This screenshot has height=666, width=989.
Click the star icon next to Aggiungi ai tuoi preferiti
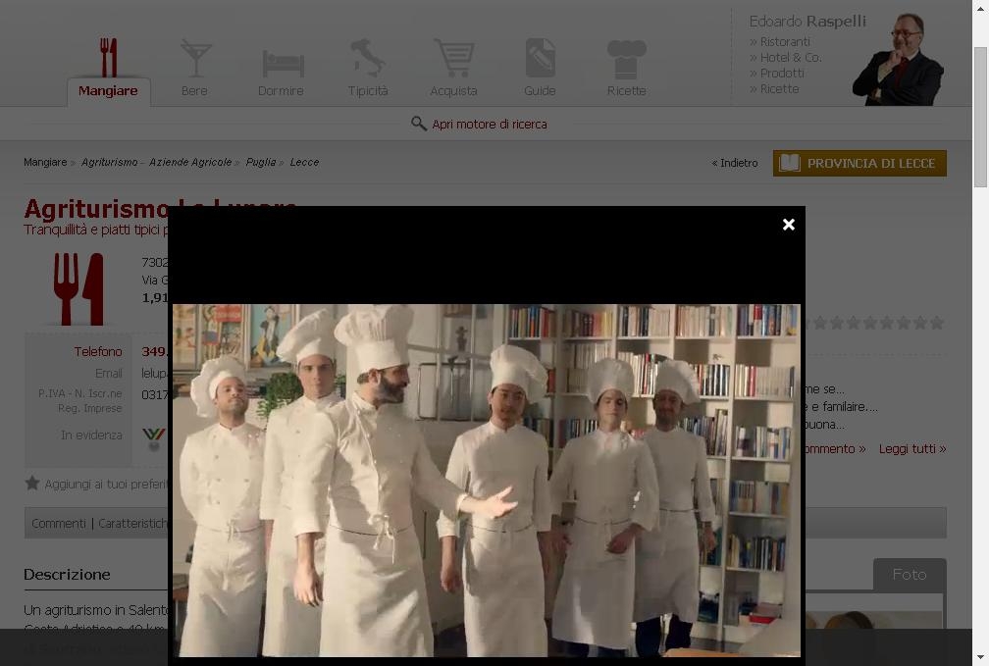pyautogui.click(x=32, y=484)
